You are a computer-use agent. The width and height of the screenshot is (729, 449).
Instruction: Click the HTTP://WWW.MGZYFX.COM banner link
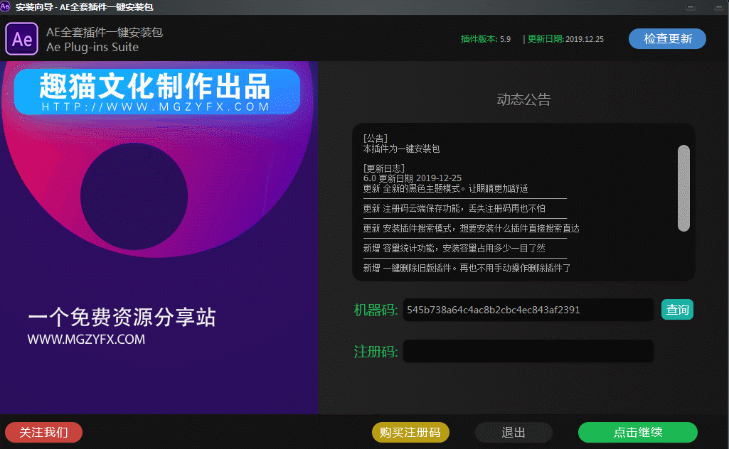point(155,107)
